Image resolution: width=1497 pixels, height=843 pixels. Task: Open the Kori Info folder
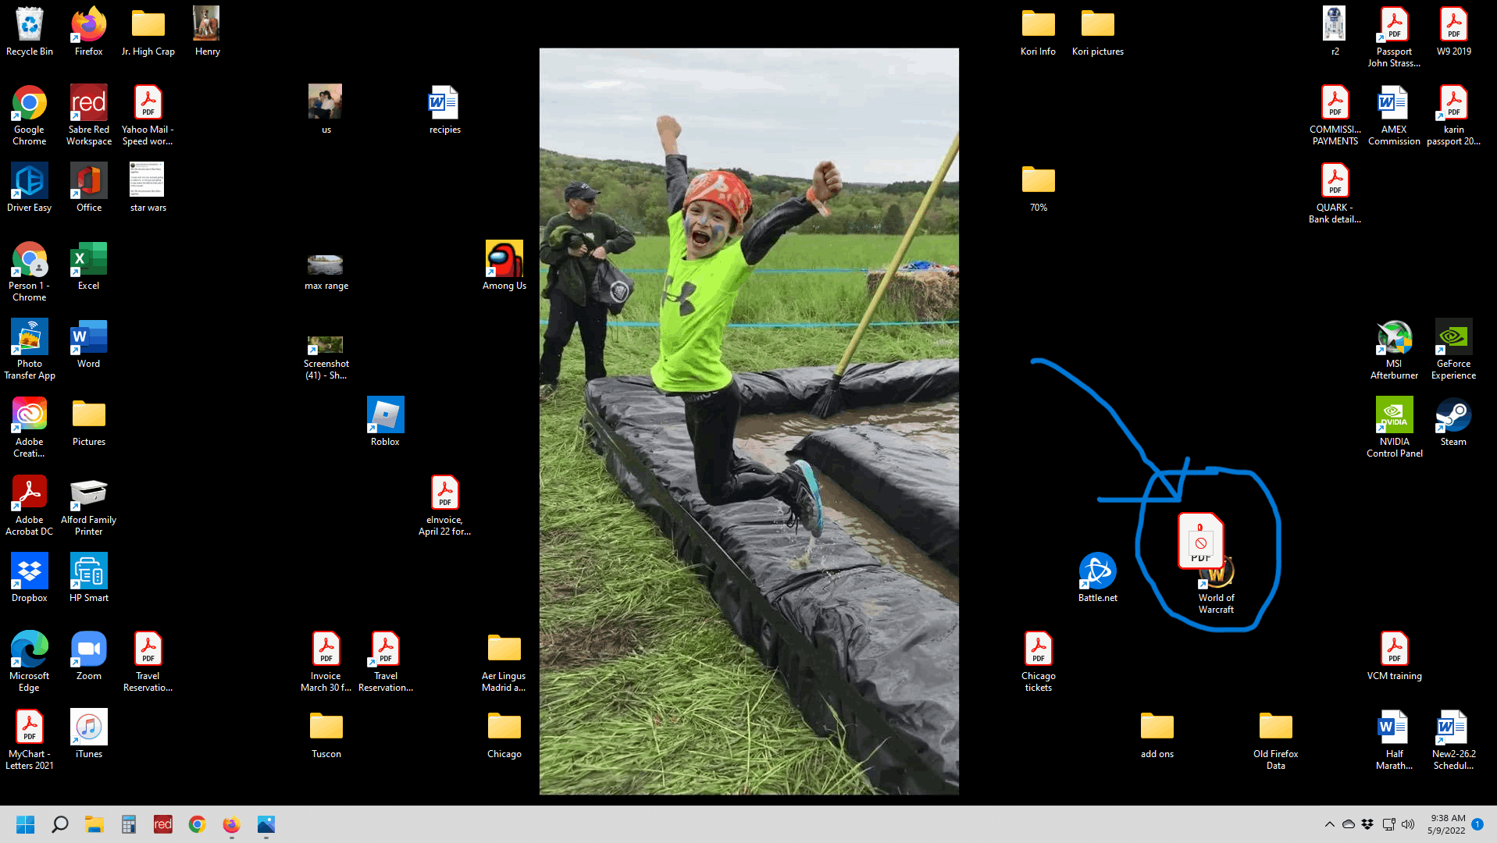click(x=1038, y=31)
